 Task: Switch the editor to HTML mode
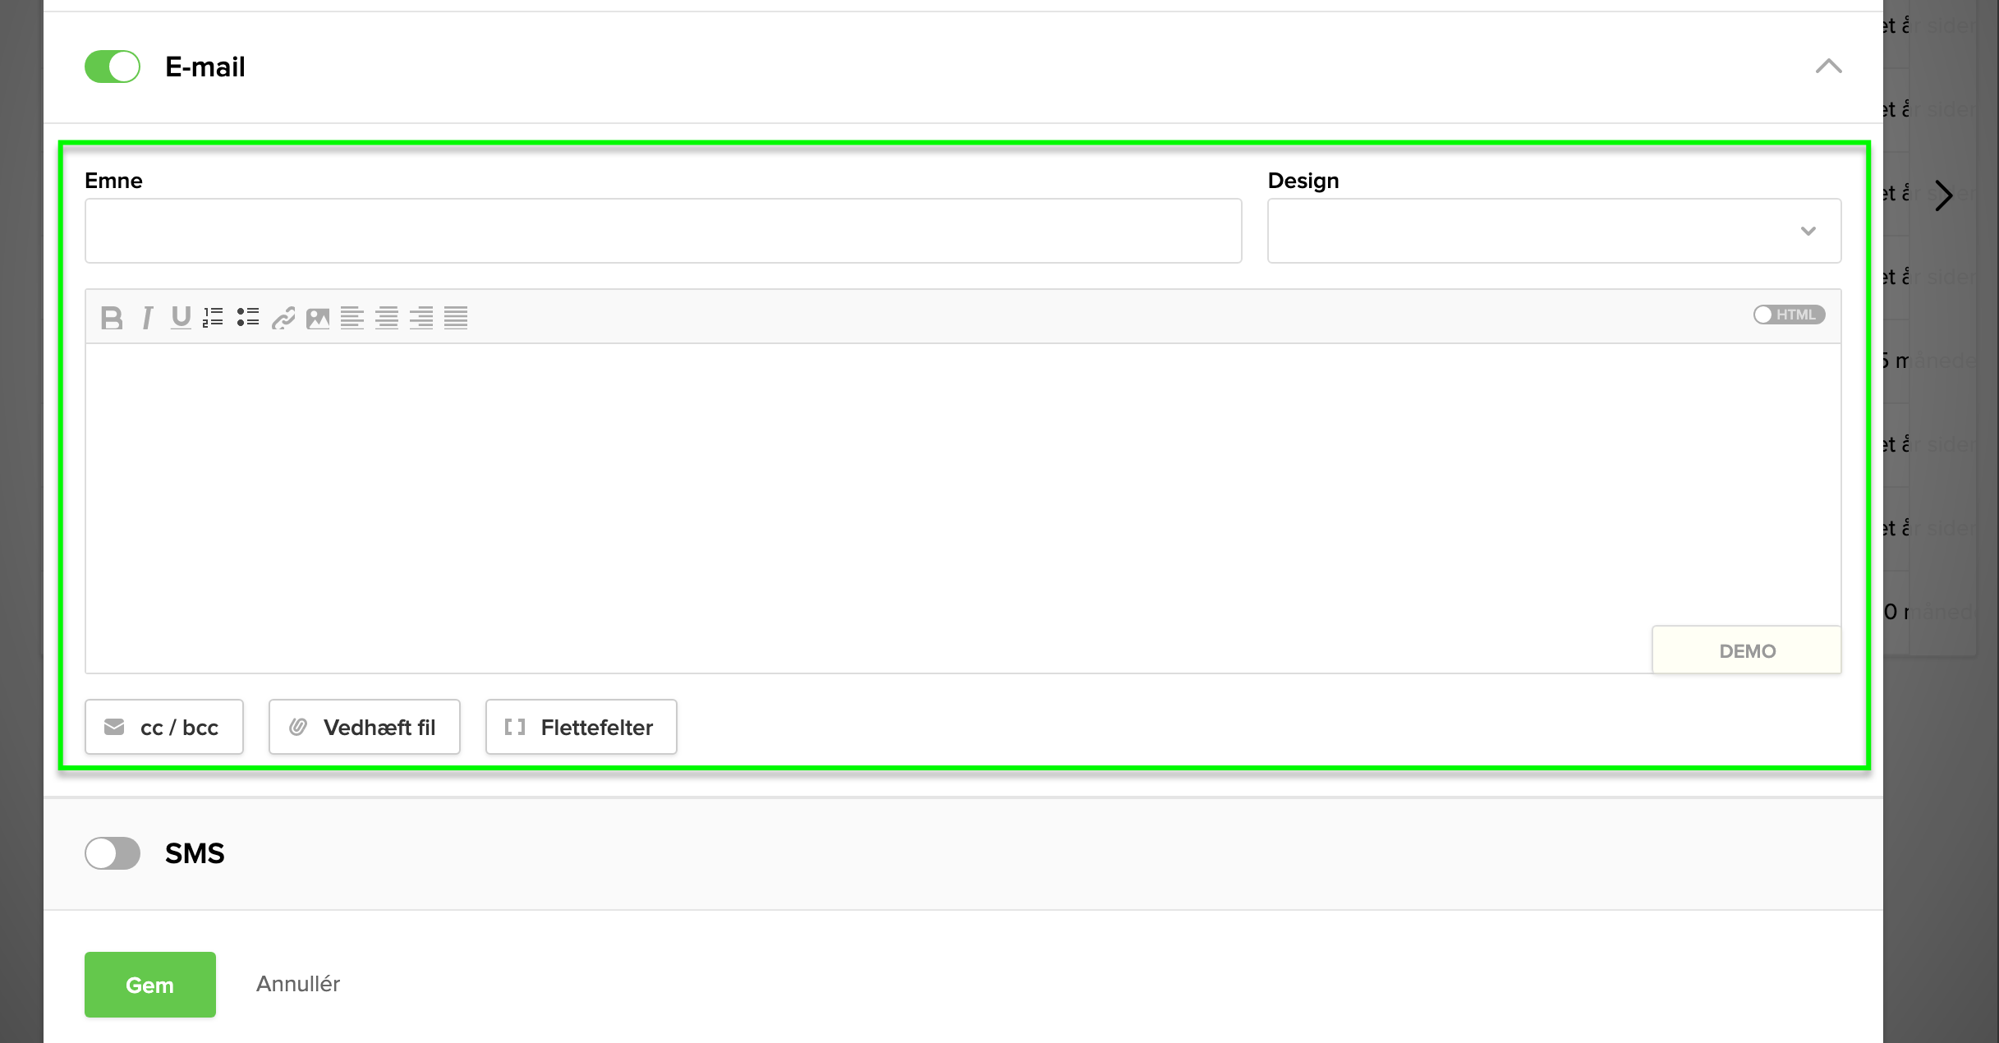pyautogui.click(x=1789, y=315)
